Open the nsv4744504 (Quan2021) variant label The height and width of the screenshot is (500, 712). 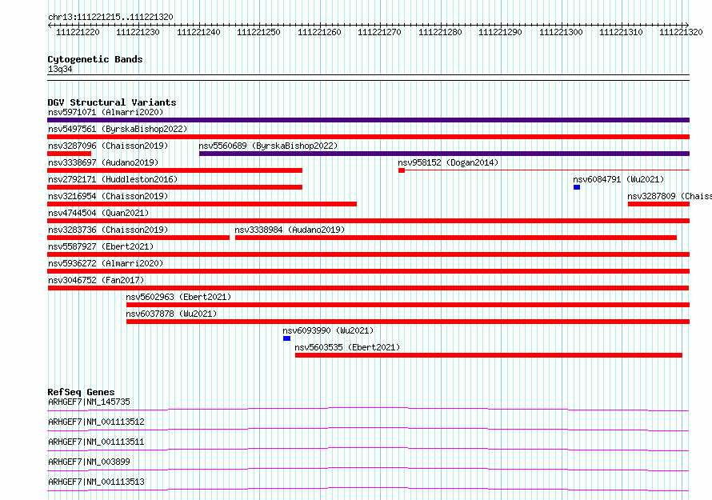(x=98, y=213)
